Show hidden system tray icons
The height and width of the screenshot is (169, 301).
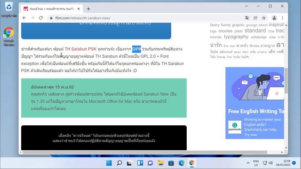click(x=248, y=163)
